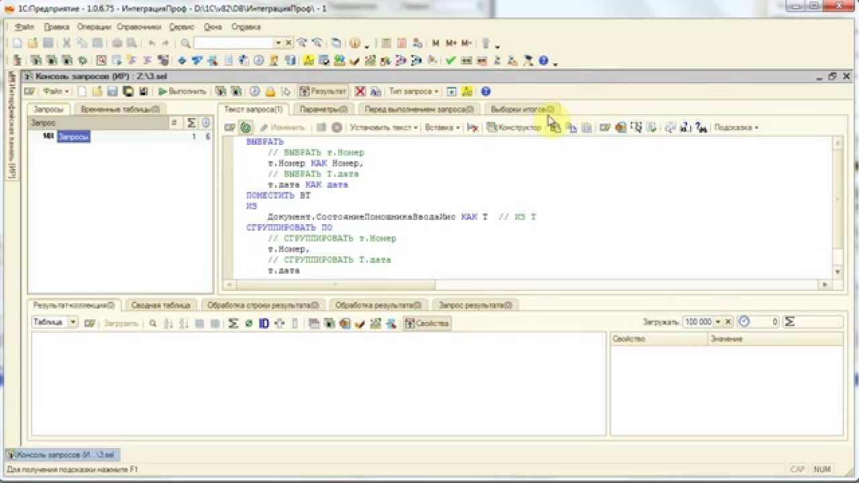Image resolution: width=859 pixels, height=483 pixels.
Task: Open the Подсказка dropdown
Action: (x=736, y=127)
